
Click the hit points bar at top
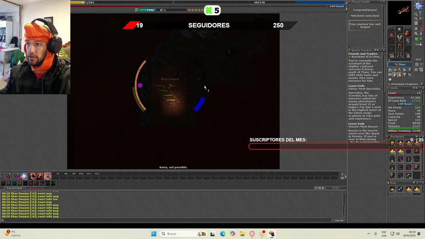(121, 2)
